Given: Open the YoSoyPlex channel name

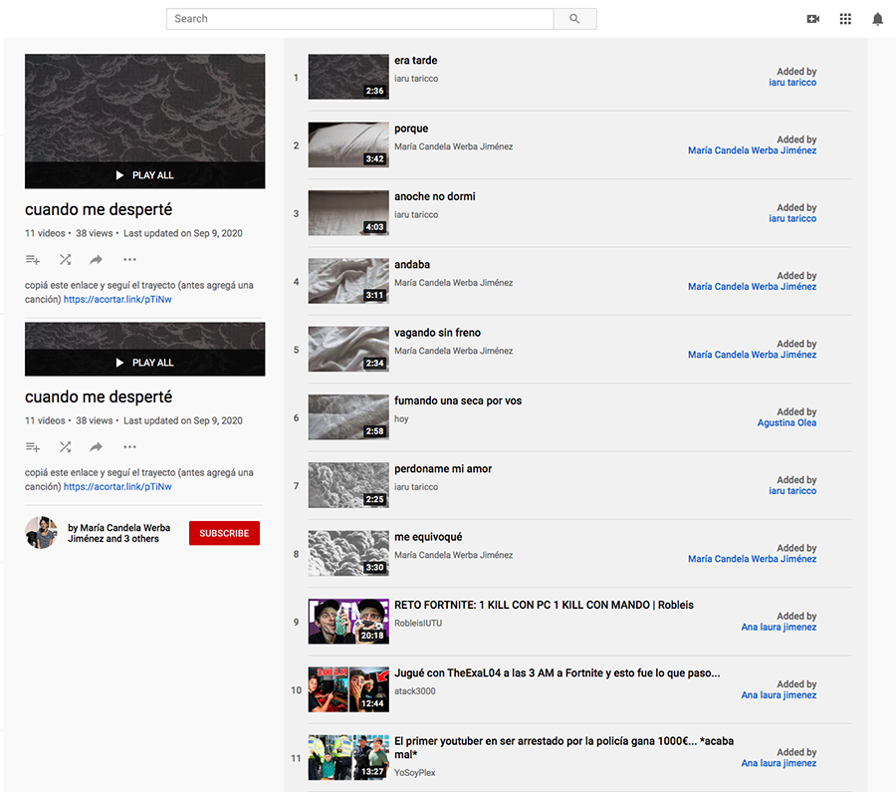Looking at the screenshot, I should click(414, 773).
